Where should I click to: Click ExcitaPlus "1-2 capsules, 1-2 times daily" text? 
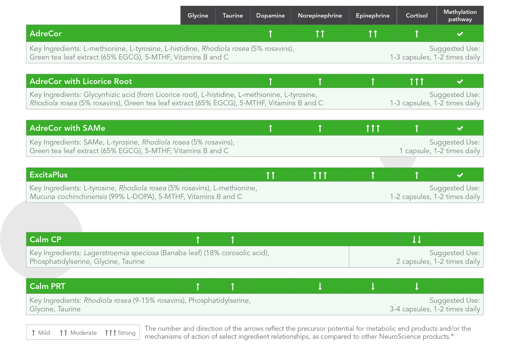(x=435, y=197)
